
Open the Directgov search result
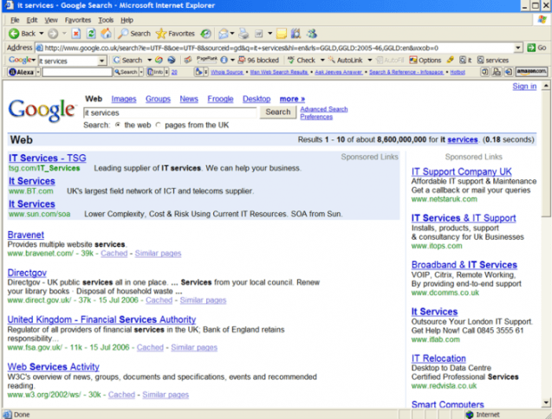tap(27, 273)
